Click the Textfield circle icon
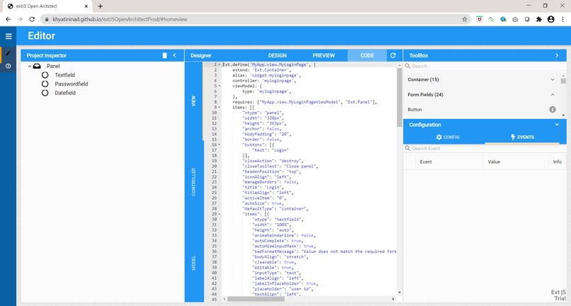 [45, 75]
